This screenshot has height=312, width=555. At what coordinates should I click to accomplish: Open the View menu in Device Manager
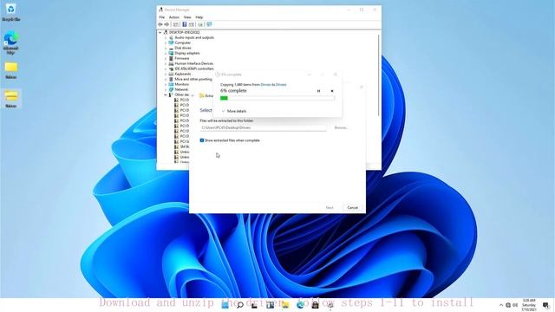click(187, 17)
